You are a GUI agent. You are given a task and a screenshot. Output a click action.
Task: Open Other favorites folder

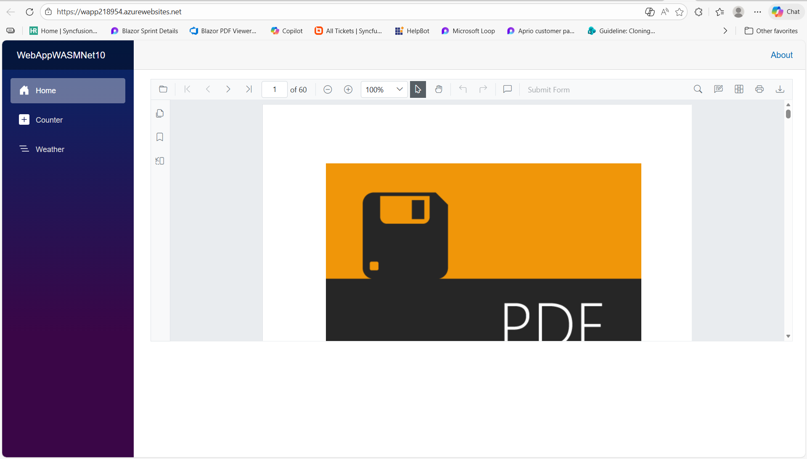click(771, 31)
